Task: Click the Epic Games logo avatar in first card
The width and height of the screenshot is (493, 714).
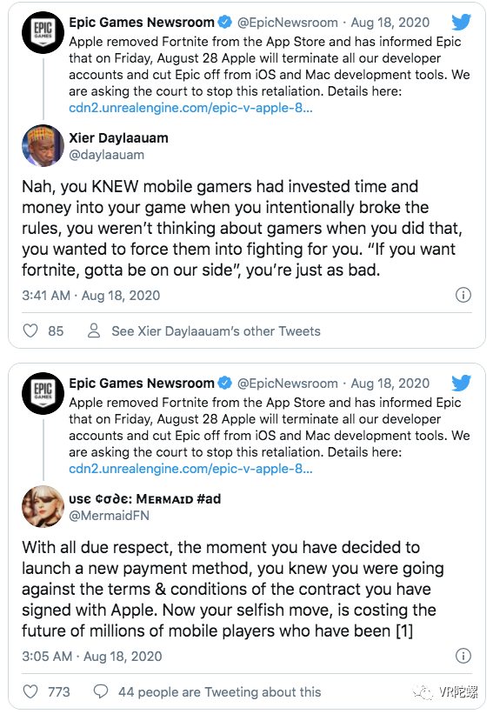Action: 43,33
